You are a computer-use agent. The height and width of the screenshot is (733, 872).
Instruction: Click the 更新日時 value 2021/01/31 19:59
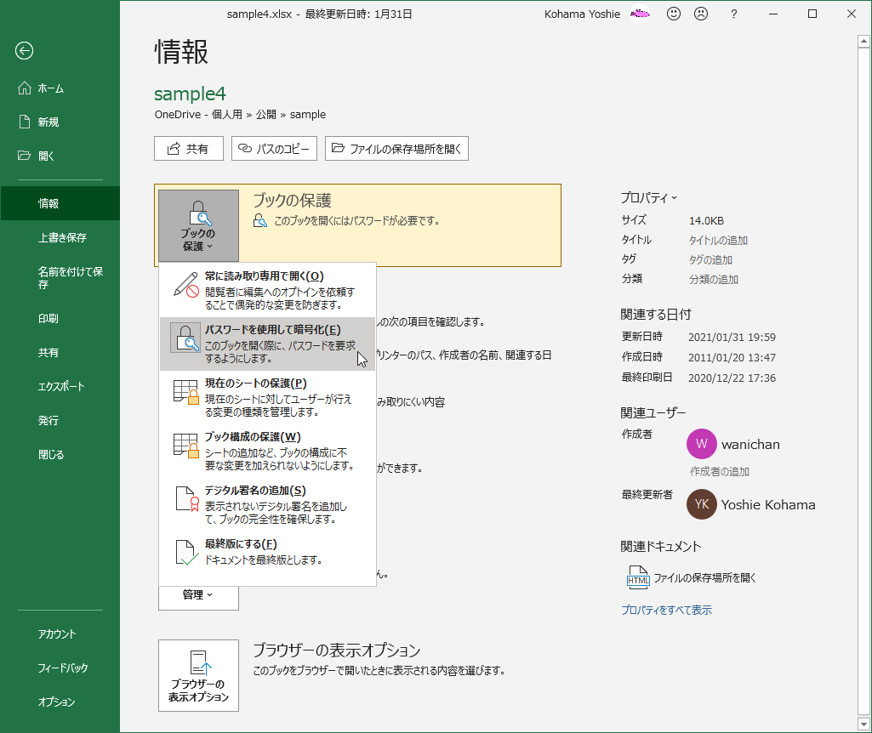(x=732, y=338)
